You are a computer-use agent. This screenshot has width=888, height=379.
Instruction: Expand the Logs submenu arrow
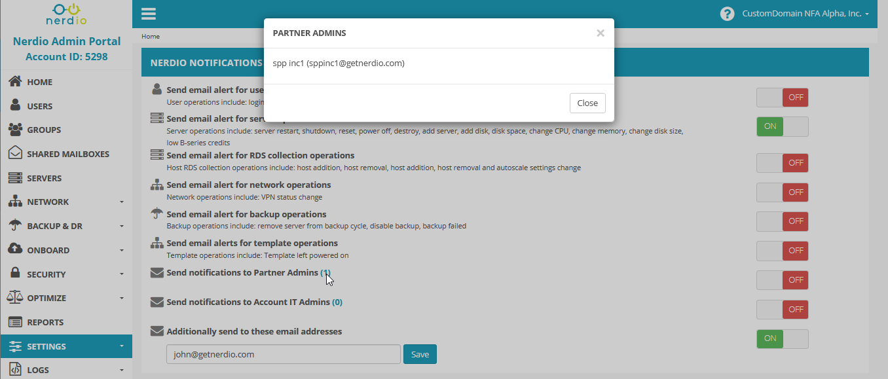click(122, 370)
